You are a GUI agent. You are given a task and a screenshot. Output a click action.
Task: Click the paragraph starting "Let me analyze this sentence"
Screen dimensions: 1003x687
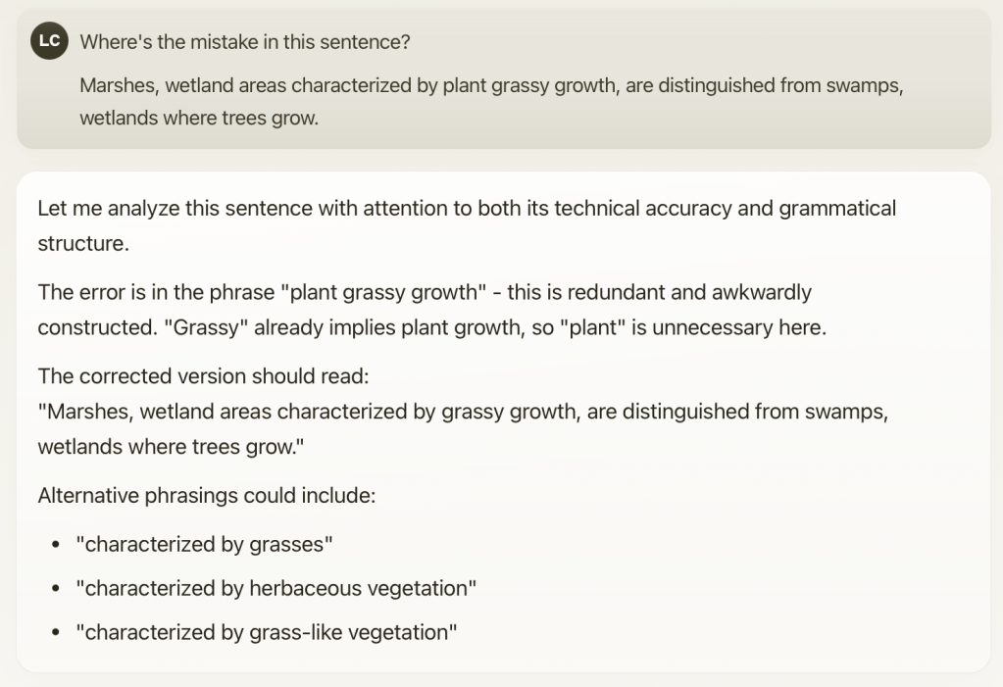pyautogui.click(x=466, y=209)
